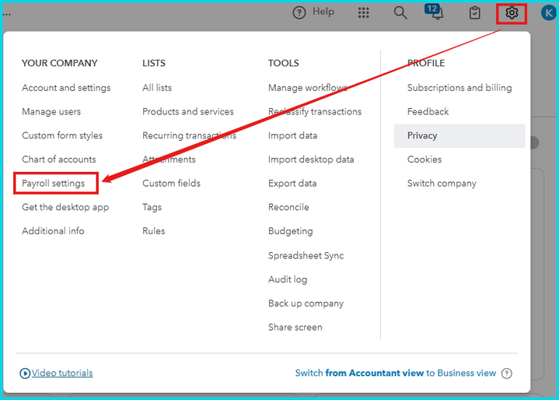The height and width of the screenshot is (400, 559).
Task: Open Reconcile tool
Action: pos(288,207)
